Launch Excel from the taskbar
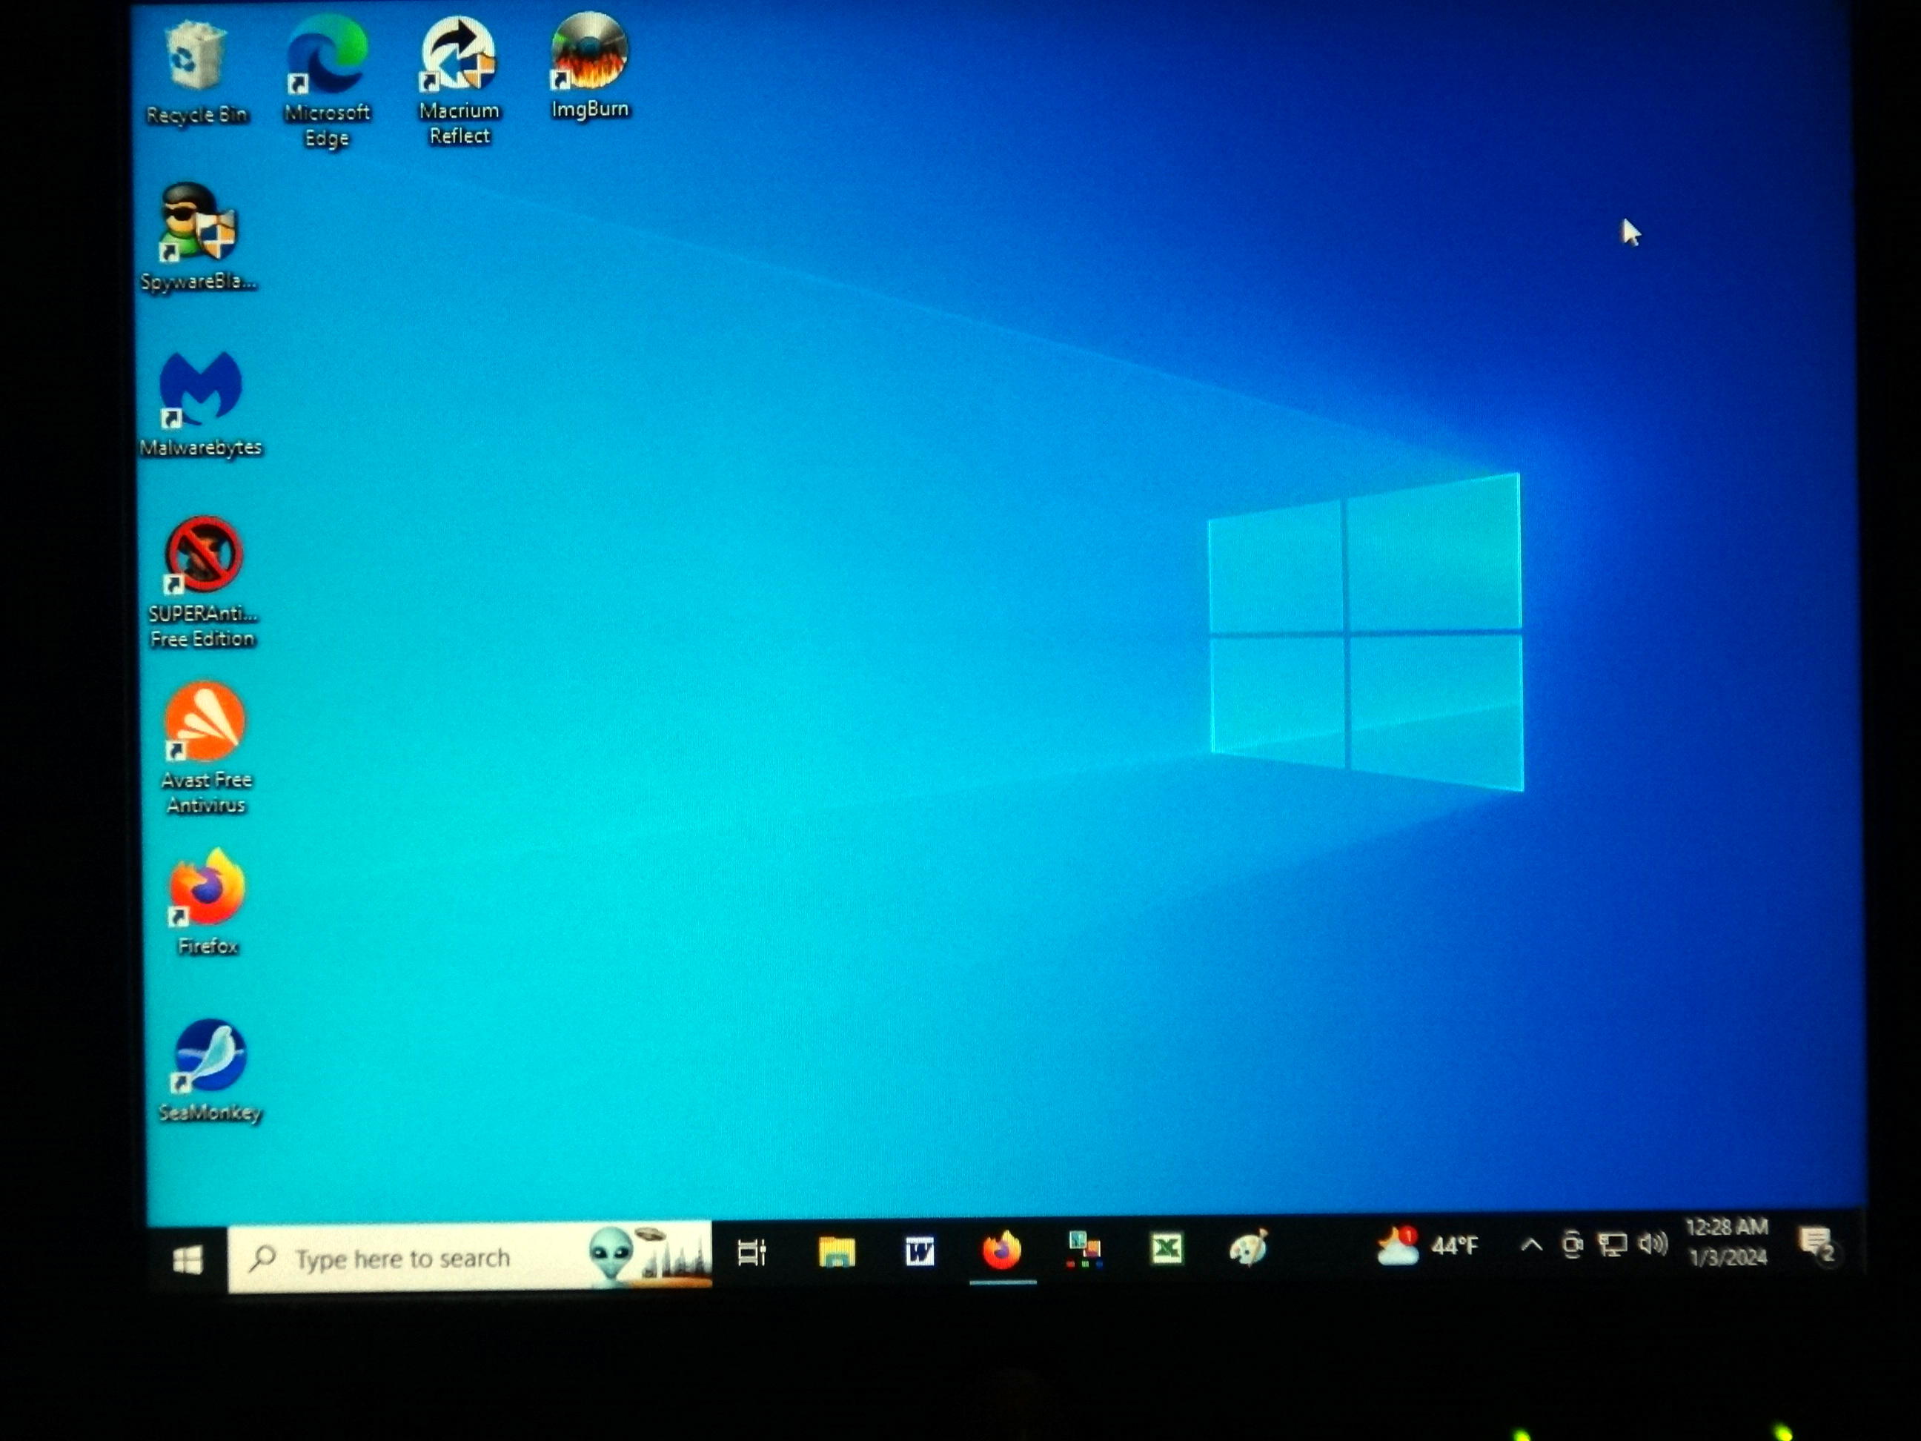Viewport: 1921px width, 1441px height. pos(1167,1249)
